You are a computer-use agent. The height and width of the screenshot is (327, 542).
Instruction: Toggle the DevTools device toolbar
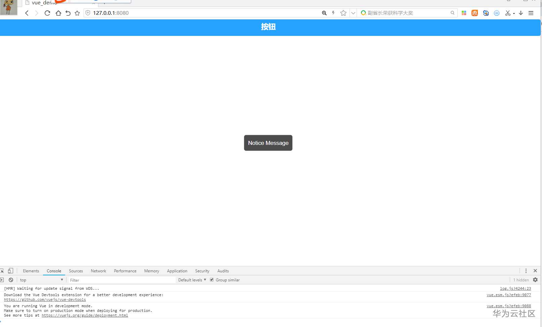click(x=10, y=271)
